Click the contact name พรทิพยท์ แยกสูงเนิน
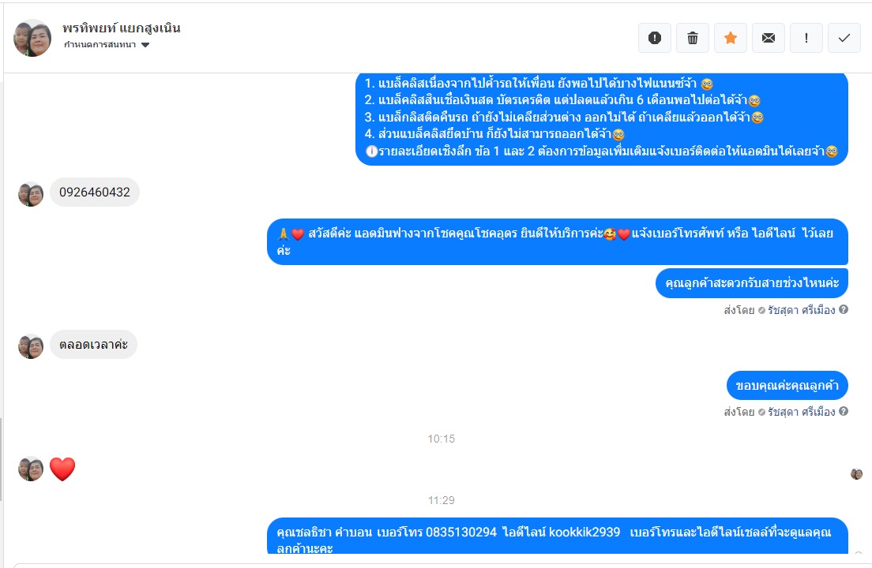This screenshot has width=872, height=568. 121,28
